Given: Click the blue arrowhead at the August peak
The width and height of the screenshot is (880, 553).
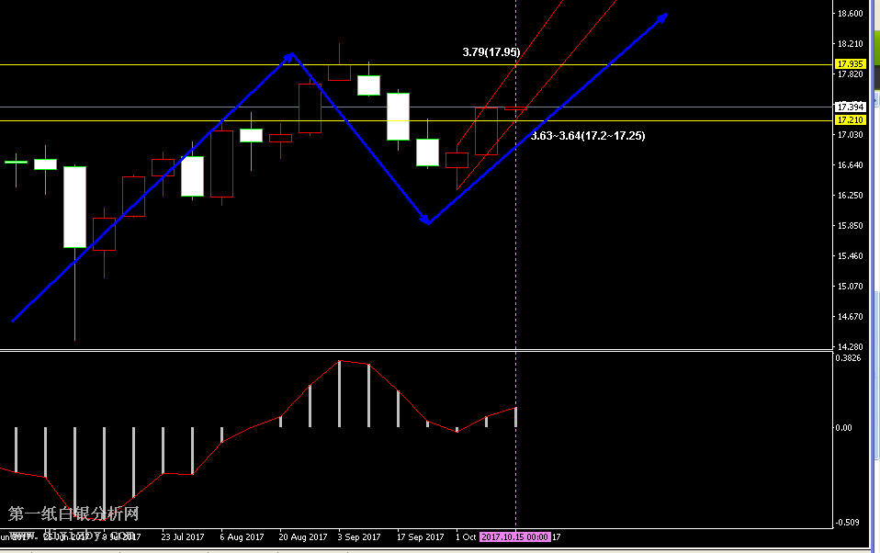Looking at the screenshot, I should [291, 57].
